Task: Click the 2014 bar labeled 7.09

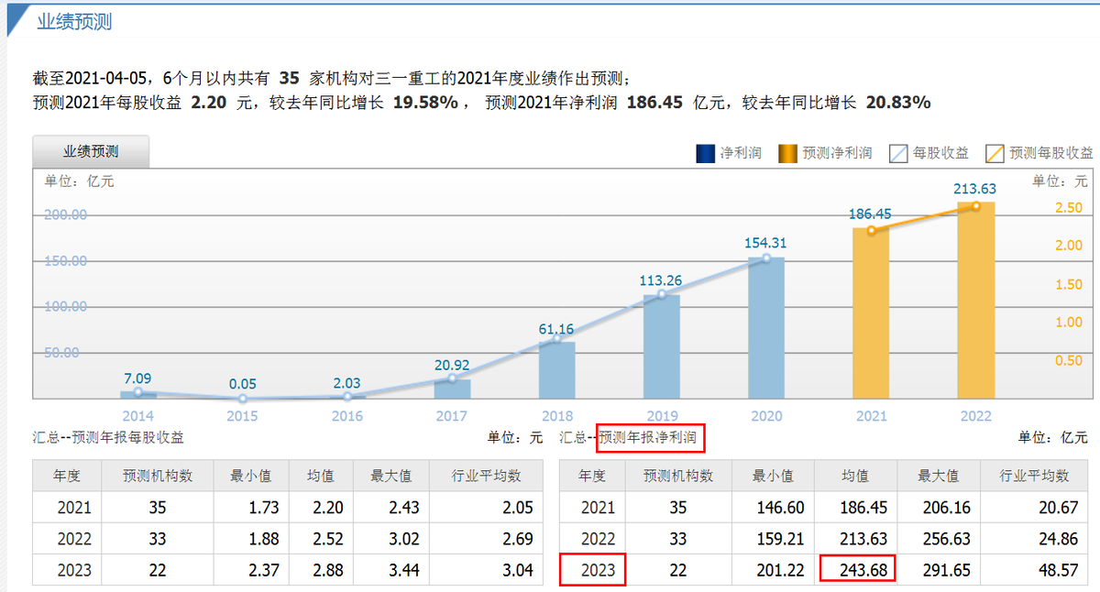Action: [138, 394]
